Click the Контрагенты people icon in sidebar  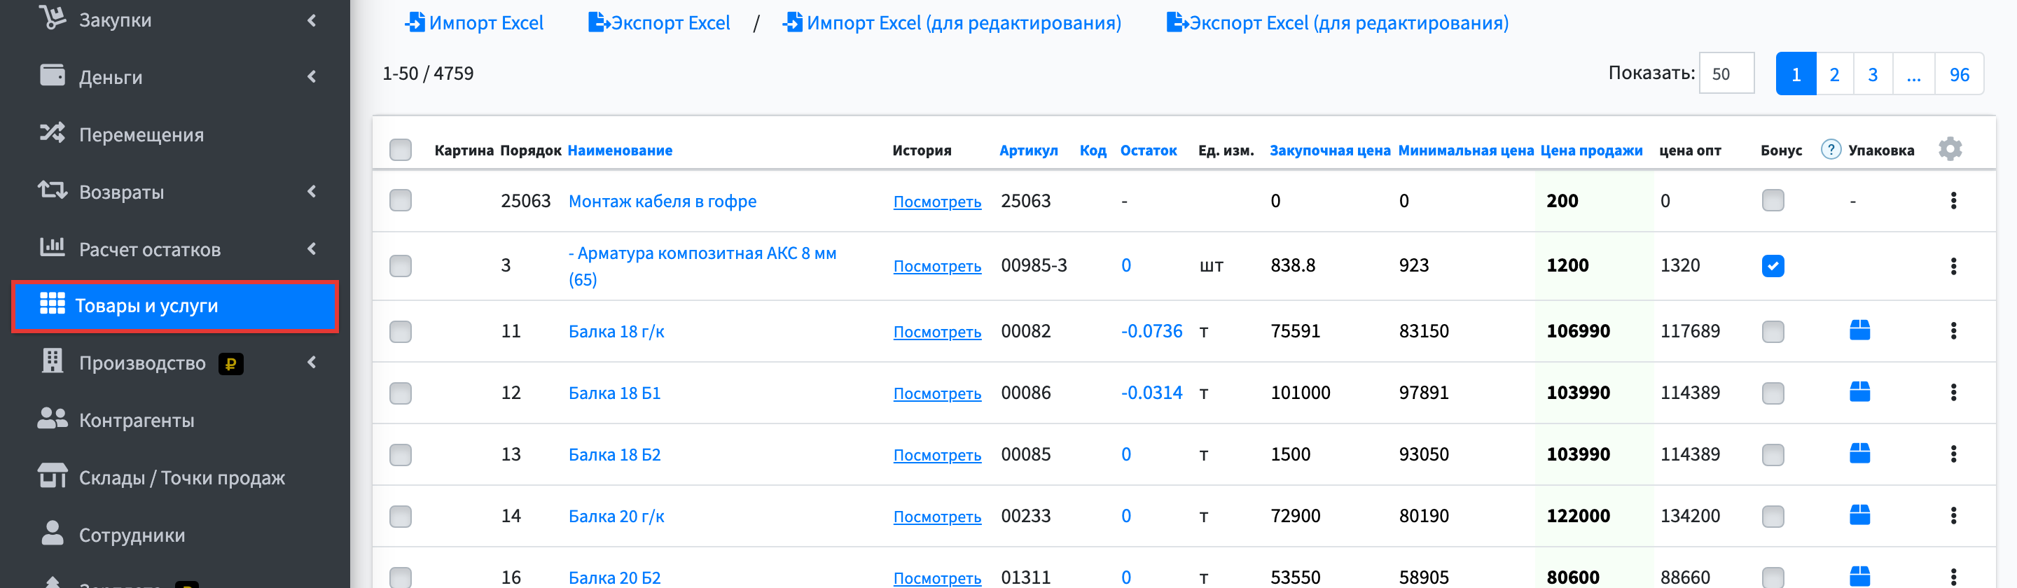pyautogui.click(x=53, y=419)
